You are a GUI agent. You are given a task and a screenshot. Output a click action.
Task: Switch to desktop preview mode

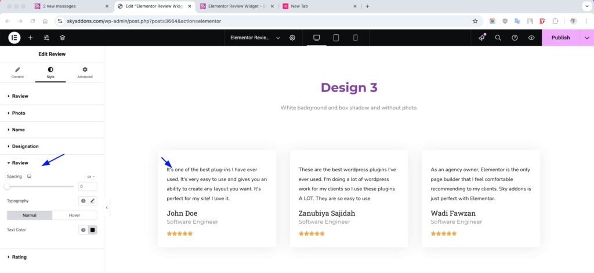click(317, 38)
